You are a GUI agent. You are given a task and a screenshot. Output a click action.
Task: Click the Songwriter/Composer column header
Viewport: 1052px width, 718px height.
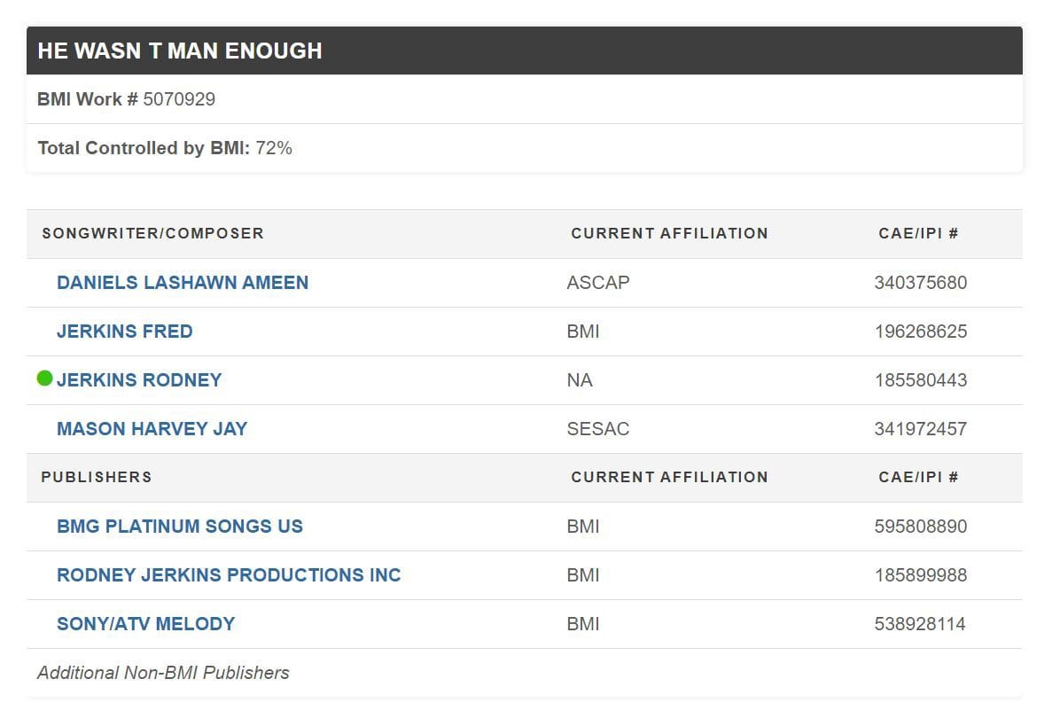[152, 234]
